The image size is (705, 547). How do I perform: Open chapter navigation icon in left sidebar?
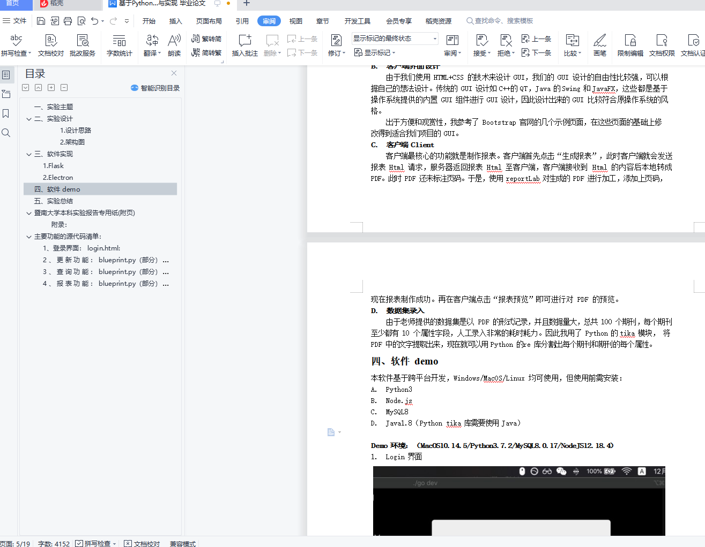[6, 94]
